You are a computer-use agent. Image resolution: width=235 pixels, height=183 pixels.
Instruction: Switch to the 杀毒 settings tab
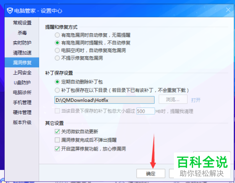click(22, 33)
